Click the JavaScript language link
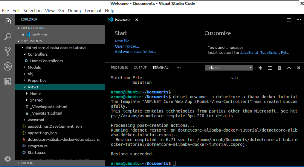This screenshot has height=167, width=304. point(250,53)
